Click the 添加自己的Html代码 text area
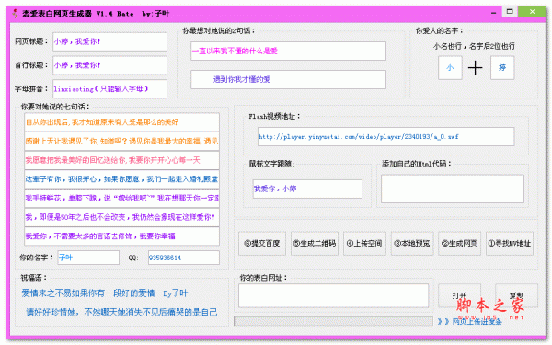552x345 pixels. tap(453, 189)
